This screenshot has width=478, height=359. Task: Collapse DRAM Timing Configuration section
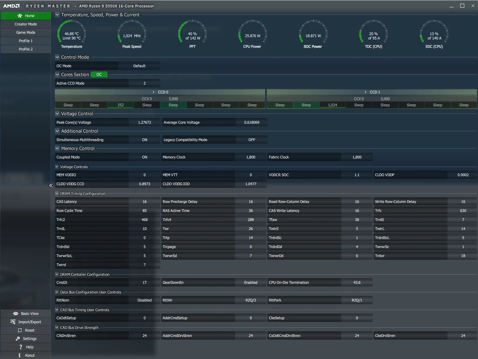tap(57, 194)
